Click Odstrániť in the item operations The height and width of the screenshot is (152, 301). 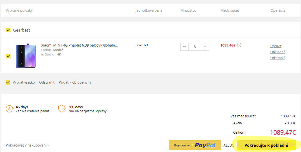click(x=277, y=58)
